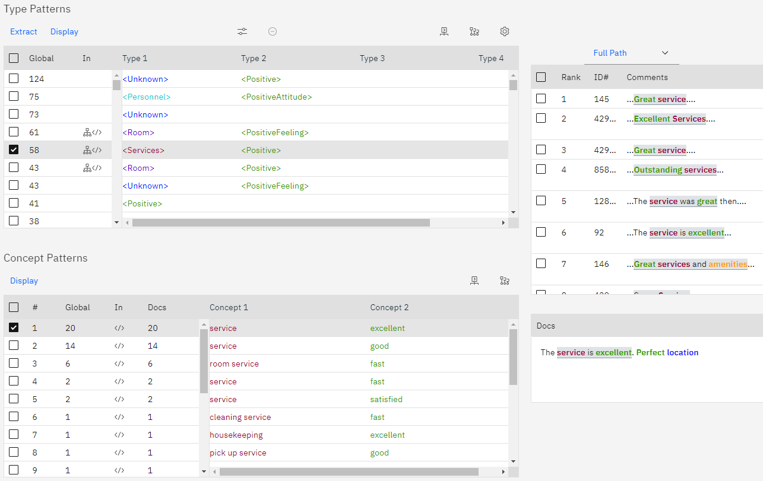Screen dimensions: 763x481
Task: Select the 'satisfied' concept cell
Action: point(387,399)
